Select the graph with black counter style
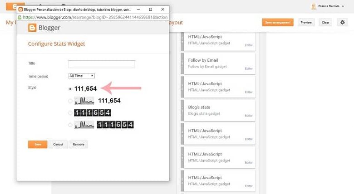This screenshot has height=194, width=354. (x=70, y=125)
